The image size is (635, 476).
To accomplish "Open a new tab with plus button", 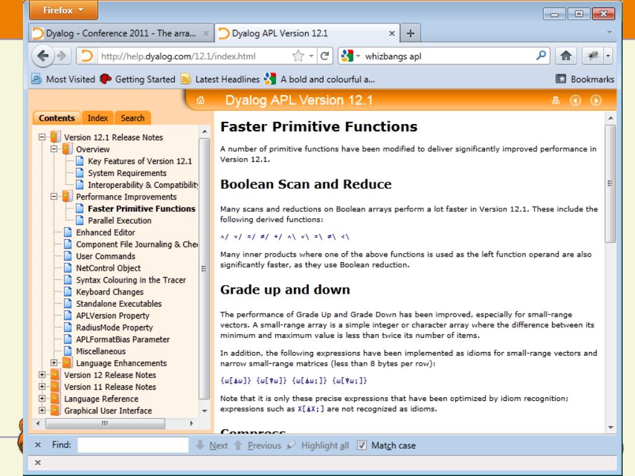I will point(411,33).
